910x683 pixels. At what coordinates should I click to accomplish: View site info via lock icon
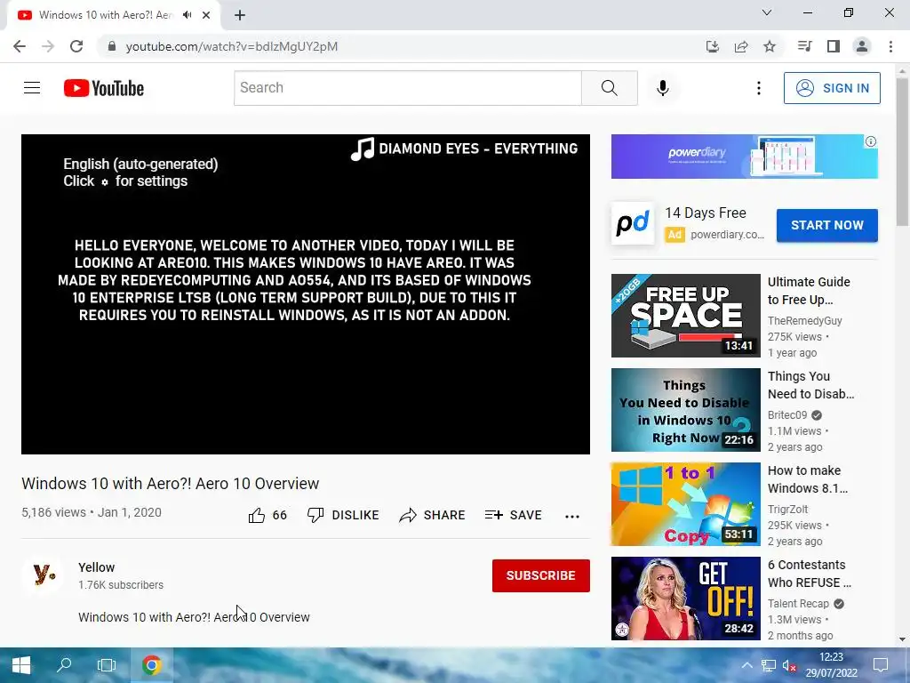(x=112, y=46)
